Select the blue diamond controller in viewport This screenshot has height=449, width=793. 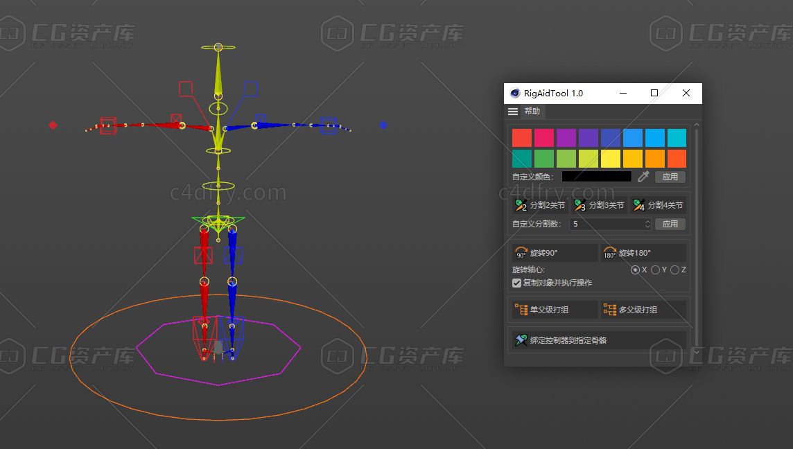[x=383, y=125]
